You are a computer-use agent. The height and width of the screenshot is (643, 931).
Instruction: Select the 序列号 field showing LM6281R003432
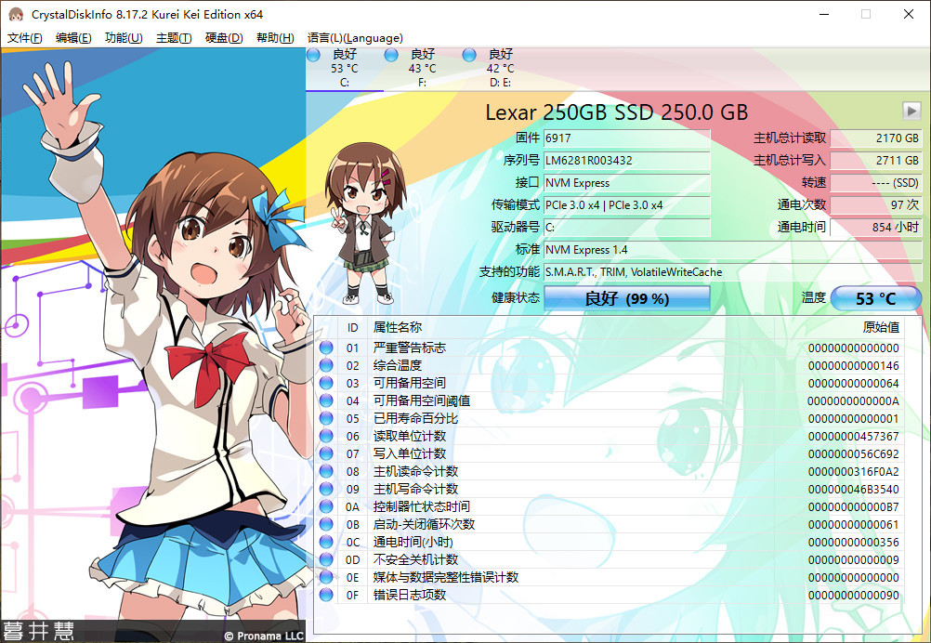click(625, 160)
